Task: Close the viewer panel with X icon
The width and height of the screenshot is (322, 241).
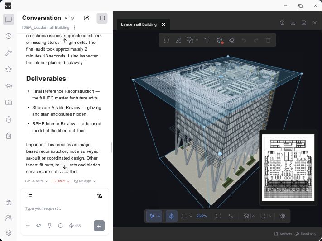Action: 315,23
